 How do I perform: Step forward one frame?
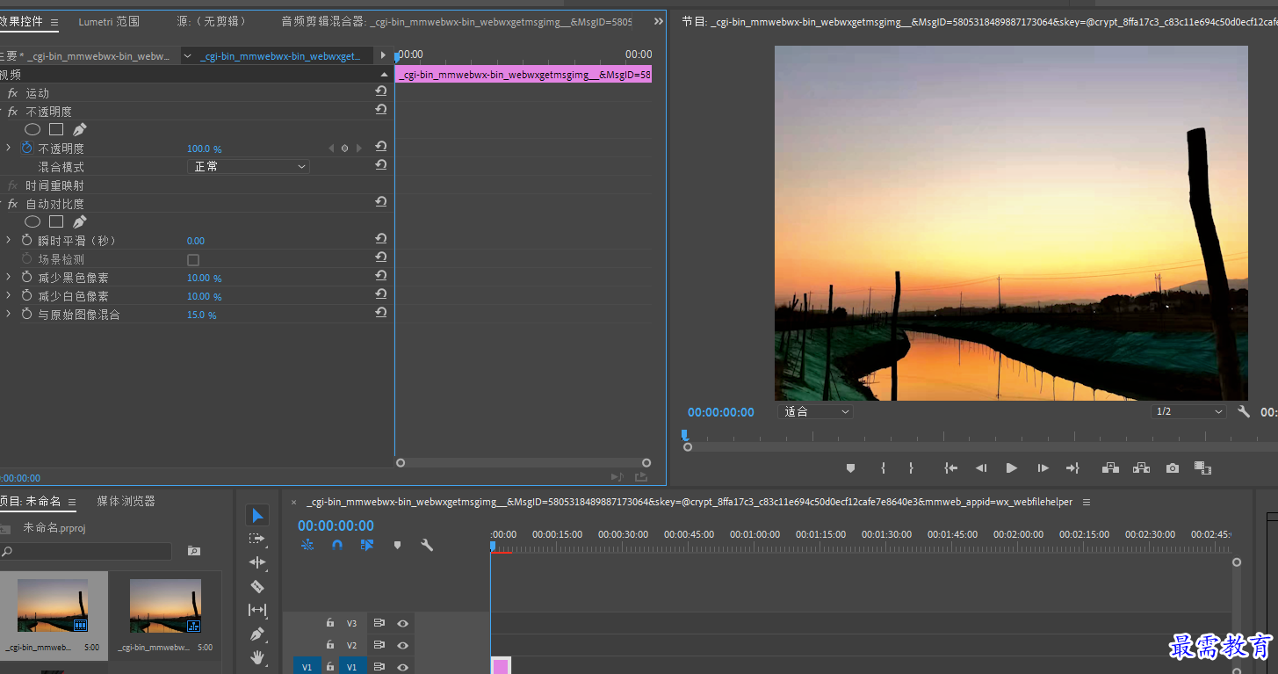point(1043,468)
